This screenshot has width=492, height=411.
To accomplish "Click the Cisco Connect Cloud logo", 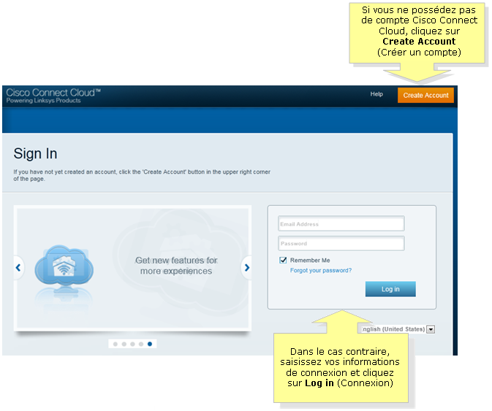I will coord(53,96).
